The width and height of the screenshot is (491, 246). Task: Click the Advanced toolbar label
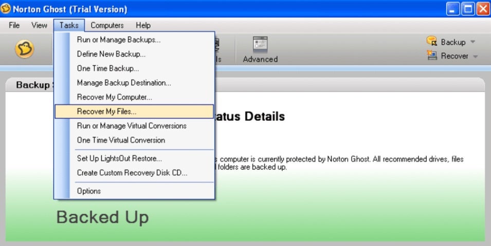[x=260, y=59]
